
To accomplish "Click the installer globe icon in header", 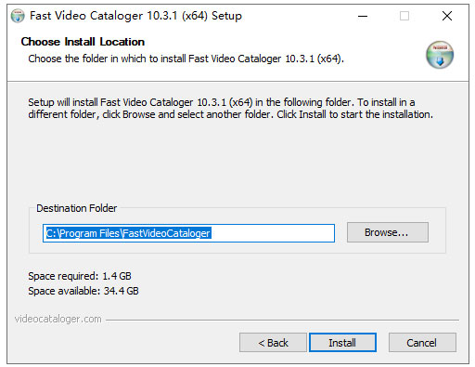I will coord(440,55).
